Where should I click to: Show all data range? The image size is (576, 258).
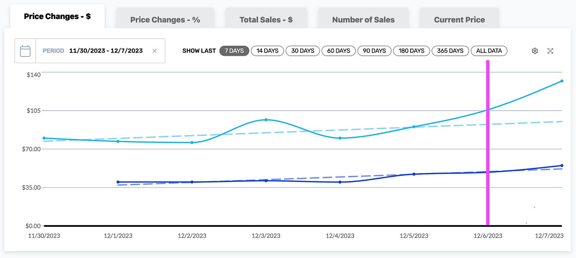pos(489,51)
